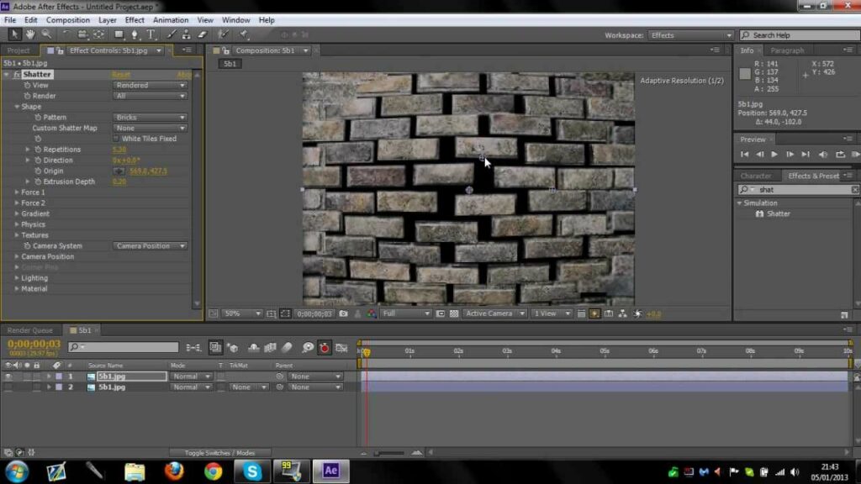The height and width of the screenshot is (484, 861).
Task: Toggle transparency grid in composition viewer
Action: pos(454,313)
